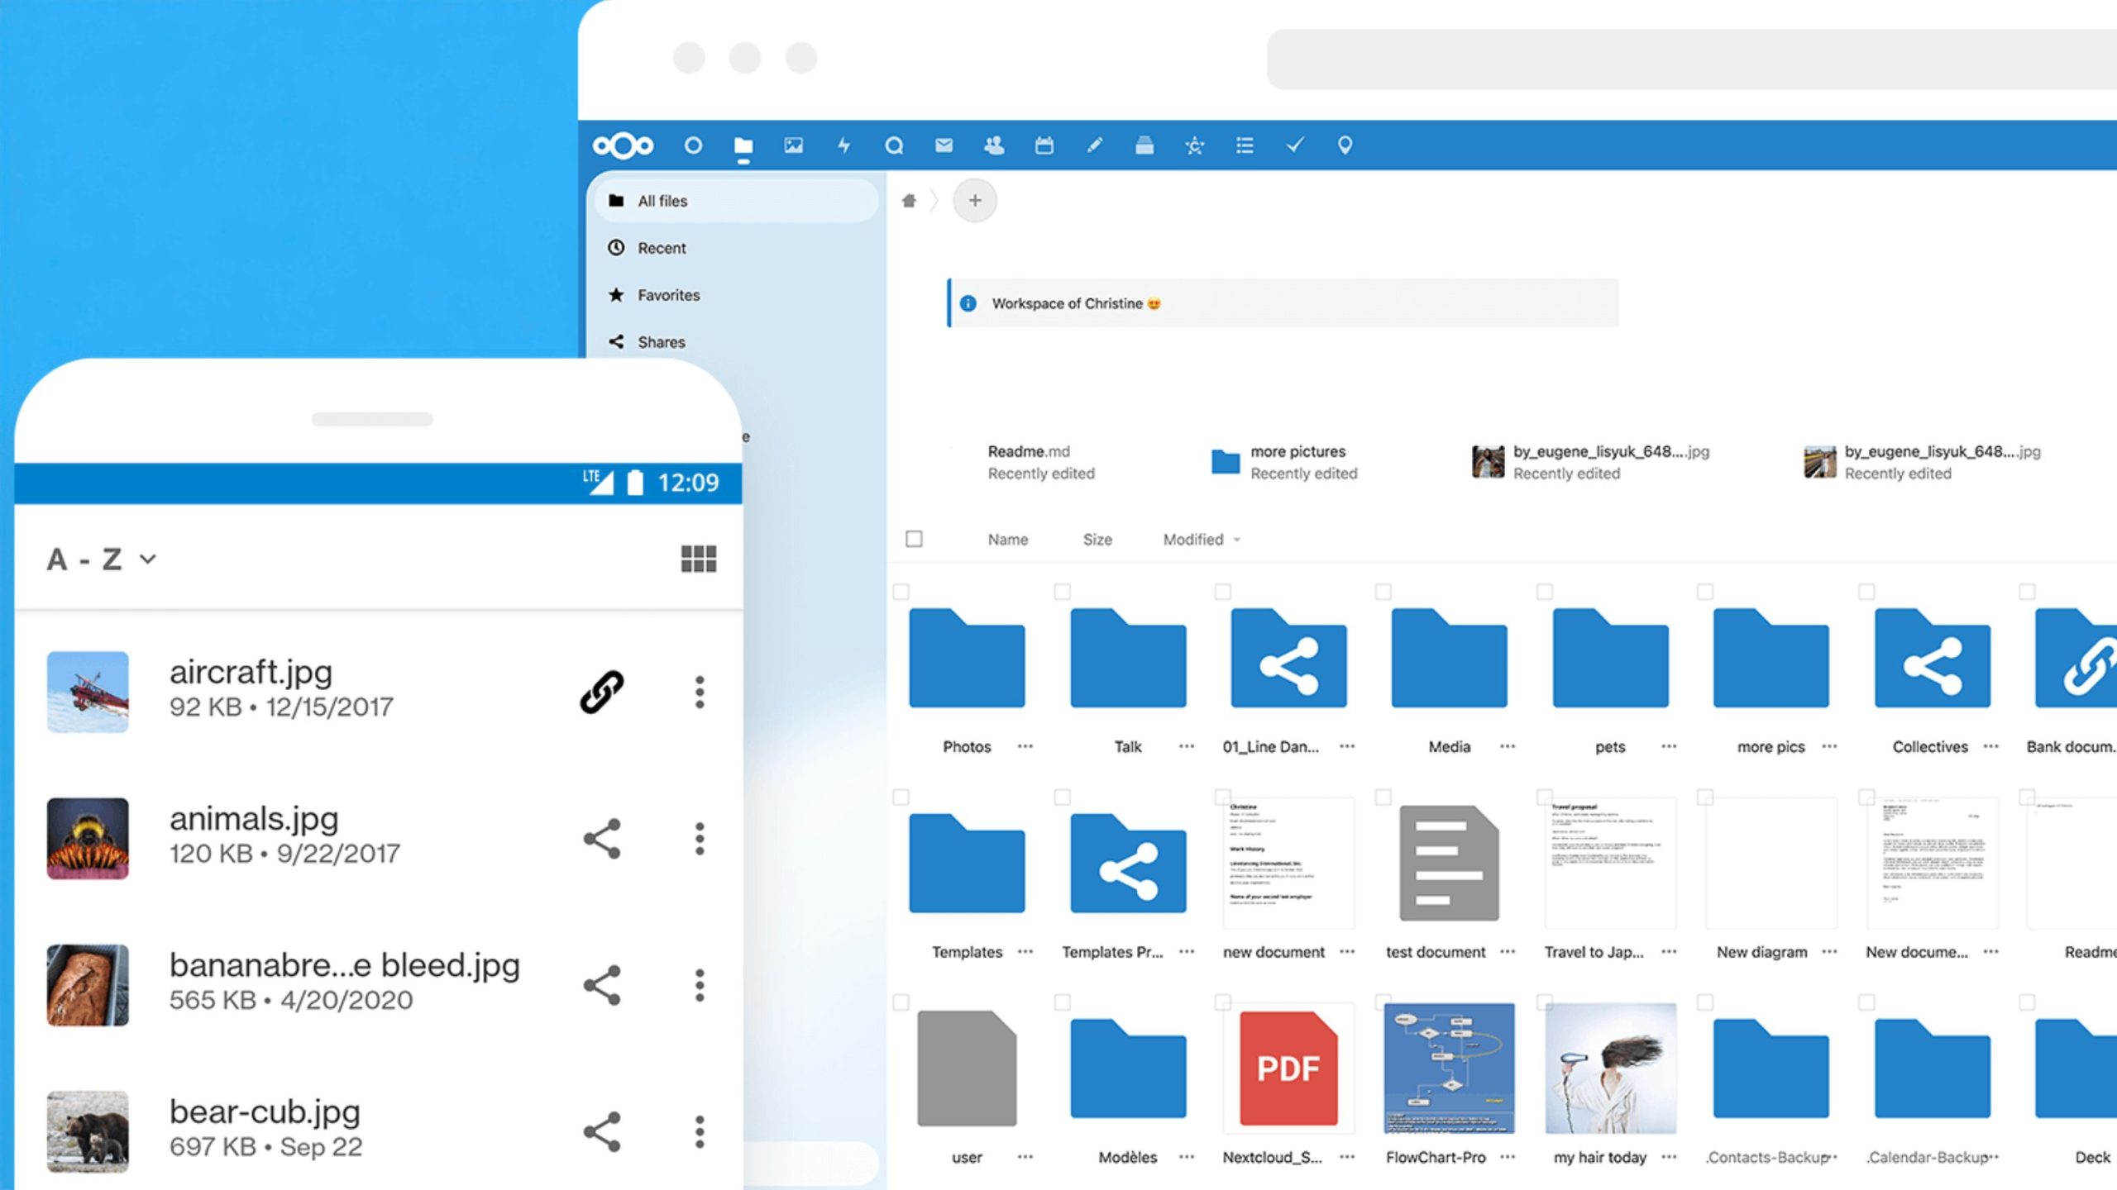Open the Maps location pin icon
This screenshot has height=1190, width=2117.
(1345, 145)
